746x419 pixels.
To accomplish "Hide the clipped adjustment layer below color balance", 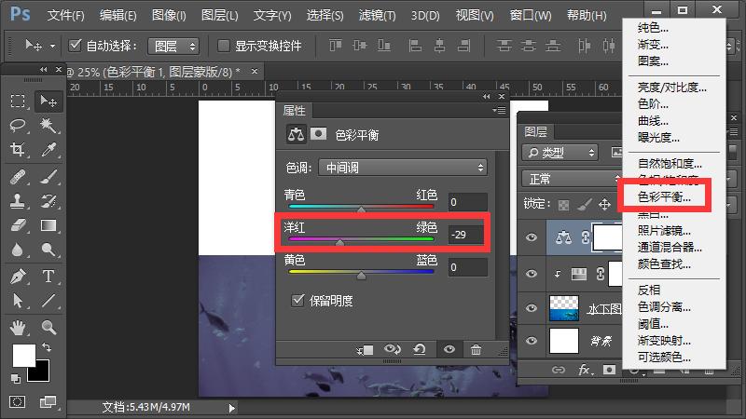I will 532,274.
